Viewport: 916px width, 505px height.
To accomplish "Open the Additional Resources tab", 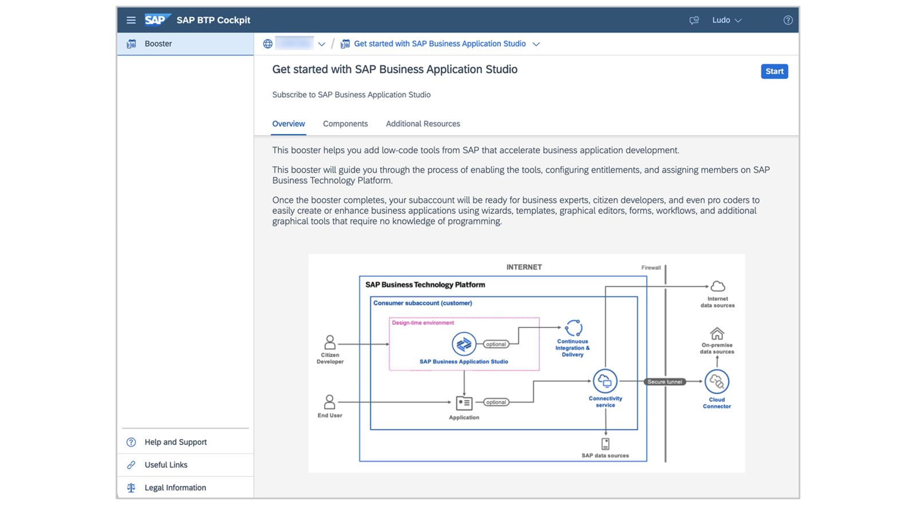I will [423, 124].
